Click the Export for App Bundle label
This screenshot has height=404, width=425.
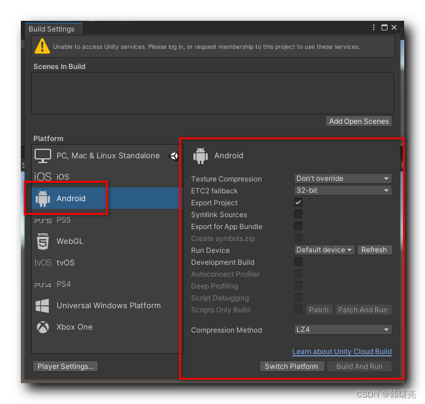click(x=227, y=227)
